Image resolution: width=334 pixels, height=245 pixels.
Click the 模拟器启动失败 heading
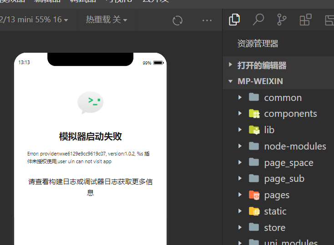[x=90, y=136]
